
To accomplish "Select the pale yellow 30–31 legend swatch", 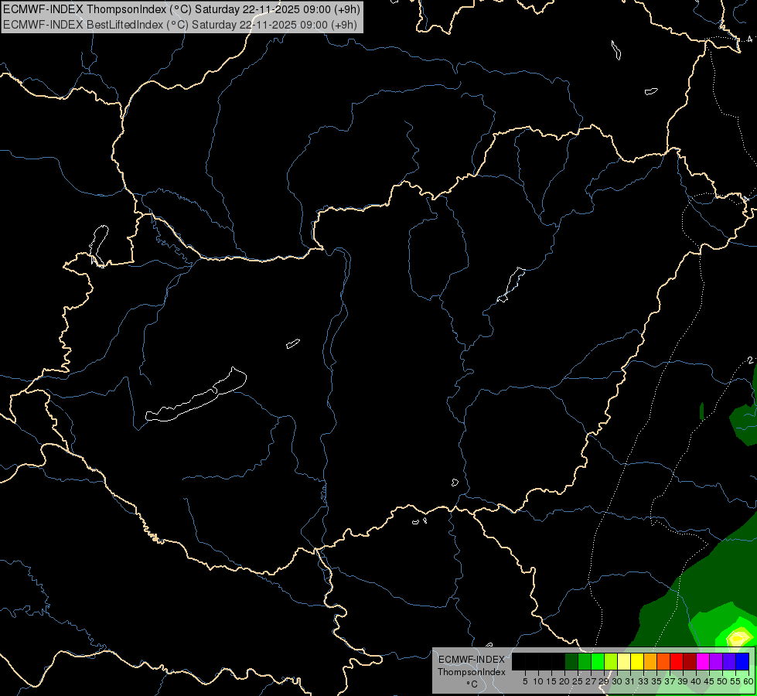I will pyautogui.click(x=624, y=661).
